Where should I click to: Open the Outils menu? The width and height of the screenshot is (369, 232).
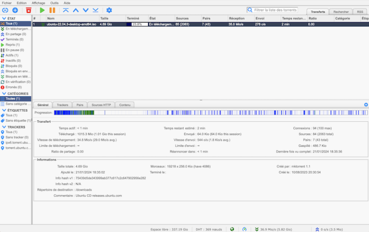coord(54,3)
